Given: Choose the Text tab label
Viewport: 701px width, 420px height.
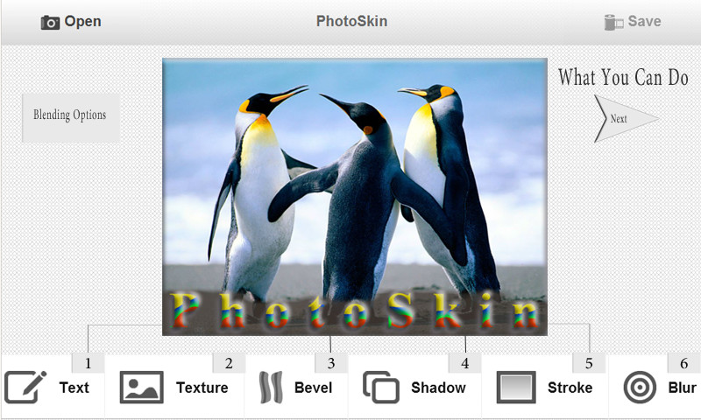Looking at the screenshot, I should tap(74, 388).
